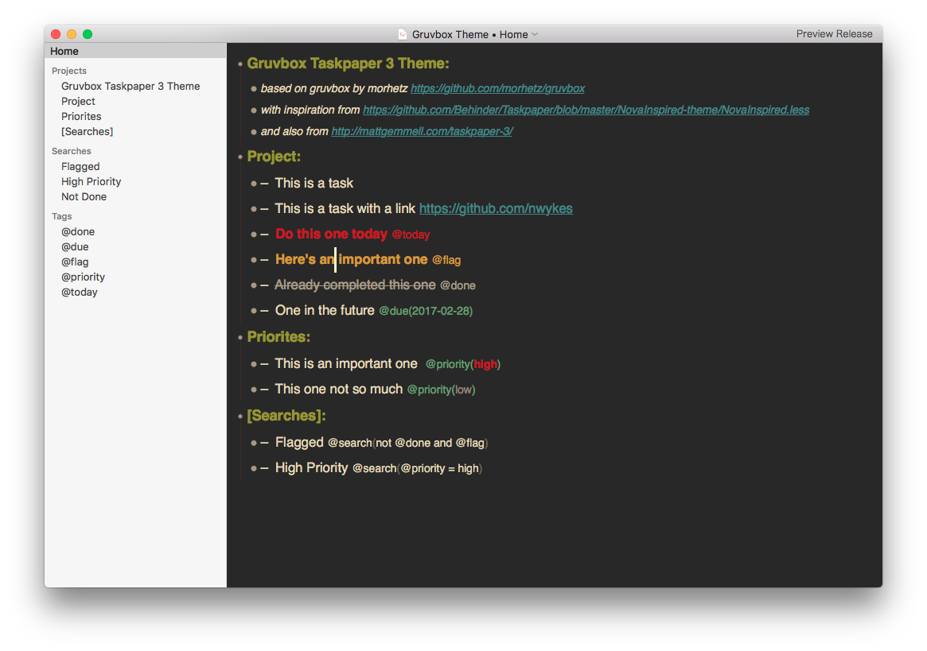927x651 pixels.
Task: Place cursor in 'This is a task' text
Action: (x=314, y=183)
